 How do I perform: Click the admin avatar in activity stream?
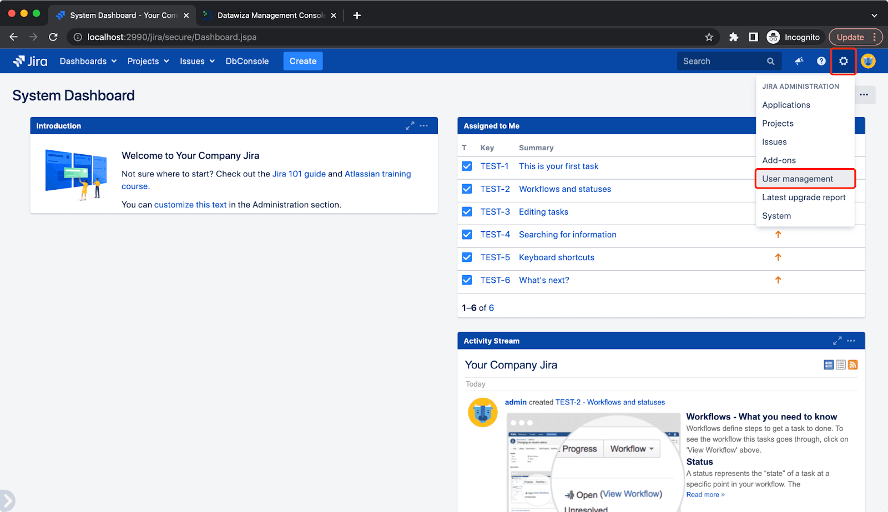point(482,413)
